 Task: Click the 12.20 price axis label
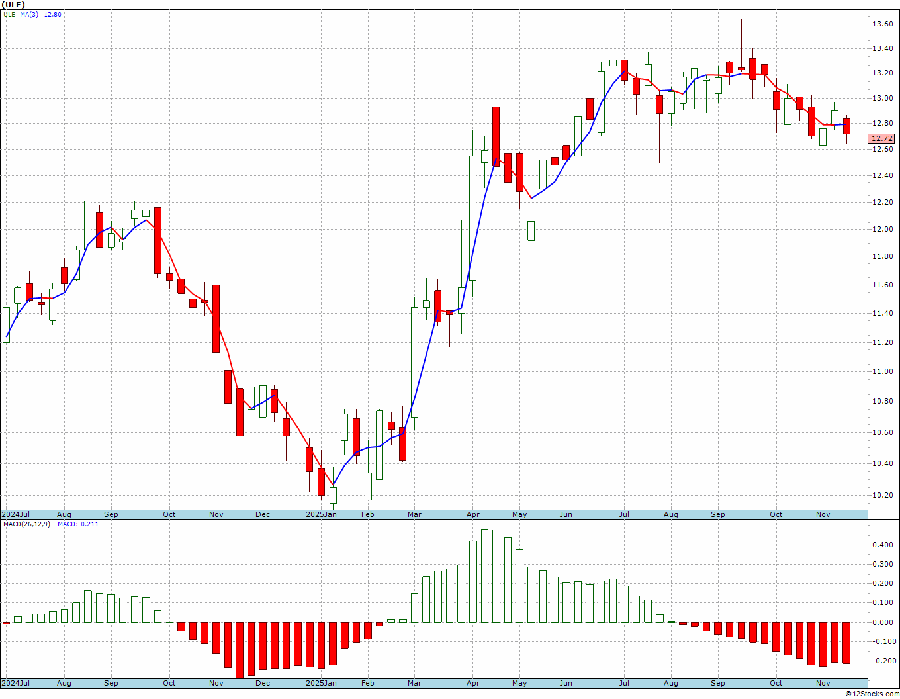(883, 202)
